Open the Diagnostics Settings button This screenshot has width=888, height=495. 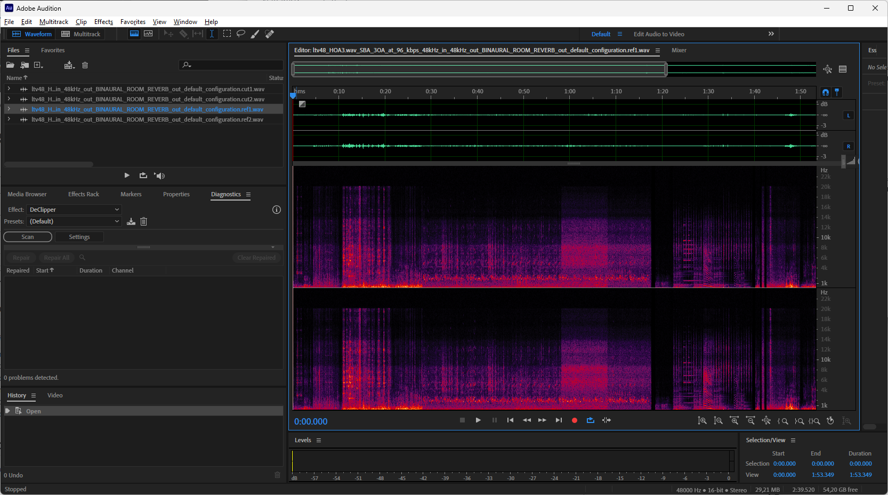click(79, 237)
